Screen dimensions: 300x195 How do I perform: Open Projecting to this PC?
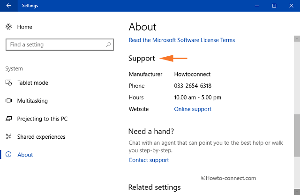click(42, 119)
